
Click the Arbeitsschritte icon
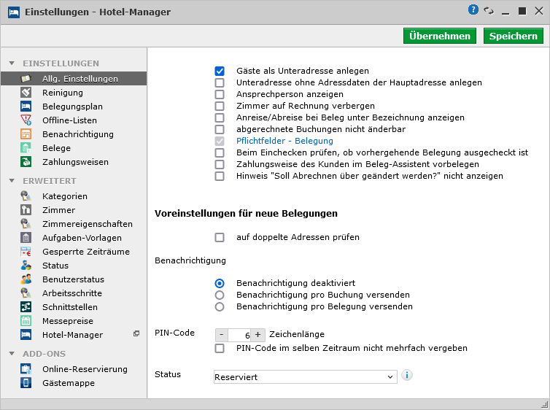tap(26, 293)
